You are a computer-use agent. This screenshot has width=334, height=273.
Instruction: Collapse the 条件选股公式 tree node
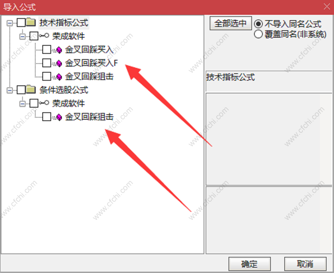(x=10, y=90)
